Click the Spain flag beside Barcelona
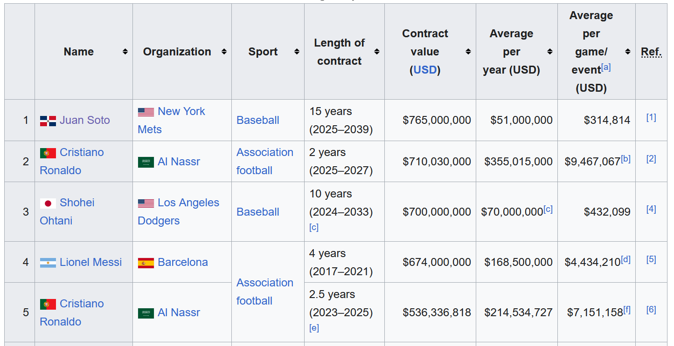The width and height of the screenshot is (674, 346). [146, 263]
